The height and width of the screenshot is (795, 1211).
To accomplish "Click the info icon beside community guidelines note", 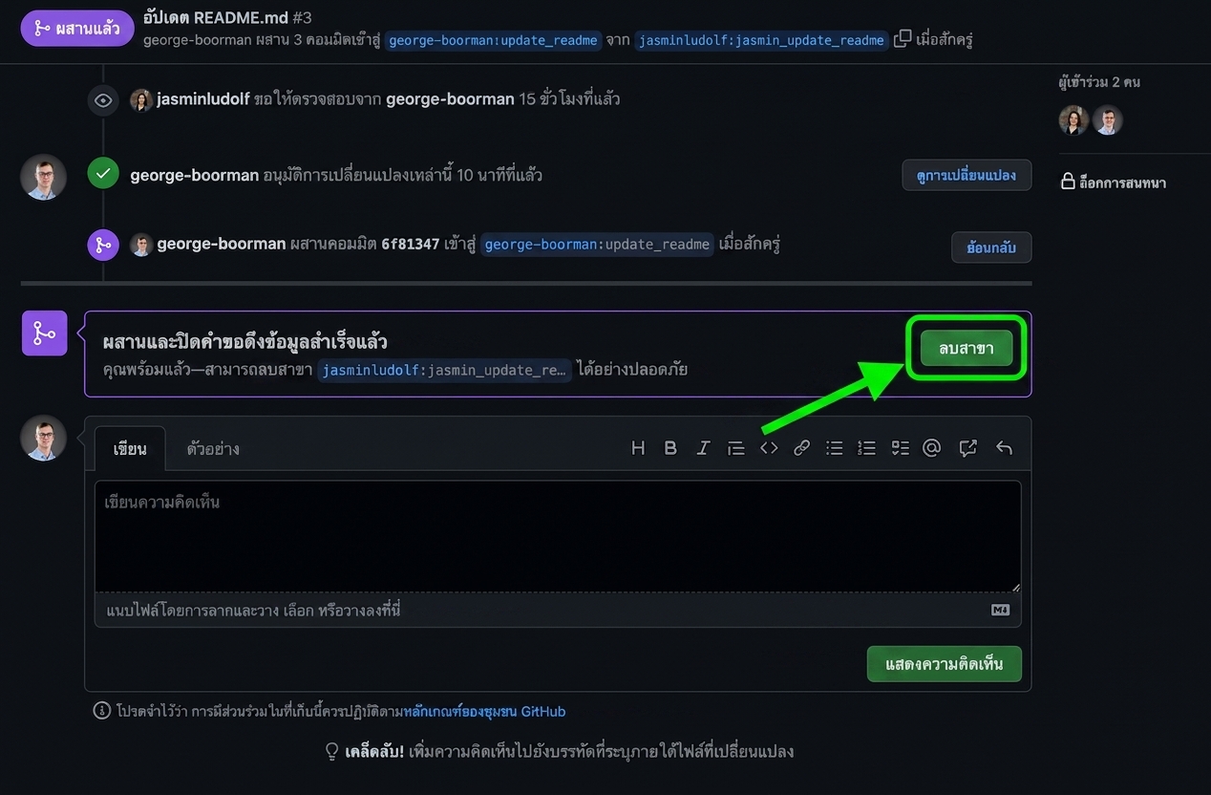I will tap(101, 711).
